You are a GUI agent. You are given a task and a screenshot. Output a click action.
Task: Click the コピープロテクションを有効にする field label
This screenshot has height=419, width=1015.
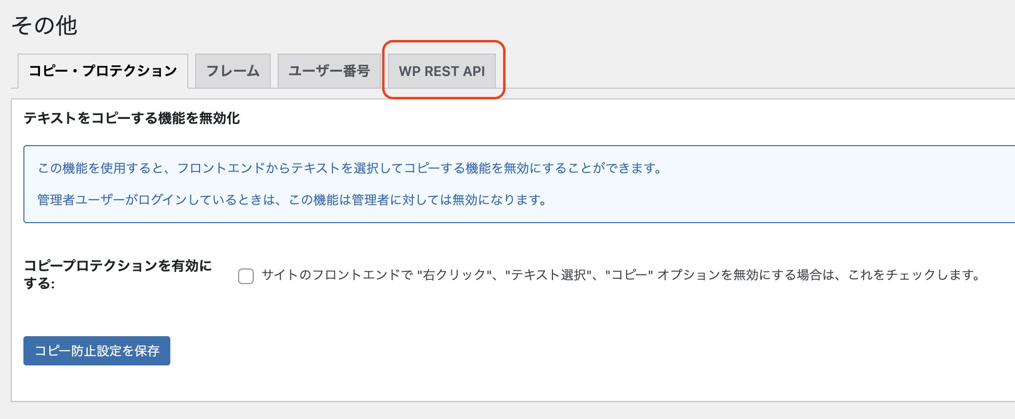118,274
